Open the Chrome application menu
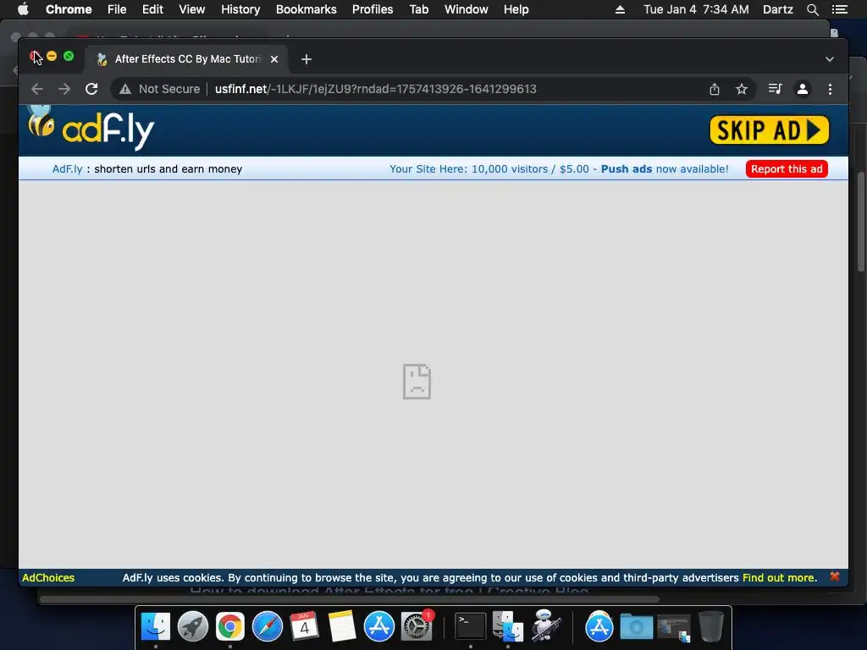The height and width of the screenshot is (650, 867). coord(69,9)
